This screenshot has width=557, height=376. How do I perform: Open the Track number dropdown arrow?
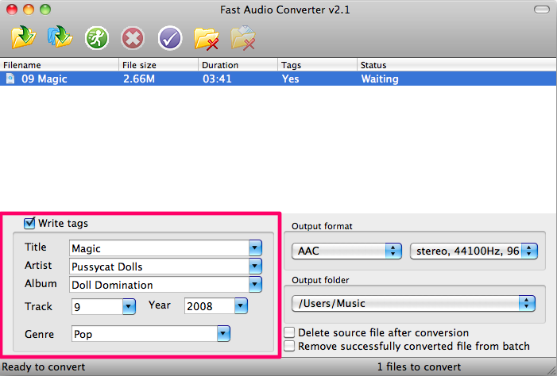point(129,306)
